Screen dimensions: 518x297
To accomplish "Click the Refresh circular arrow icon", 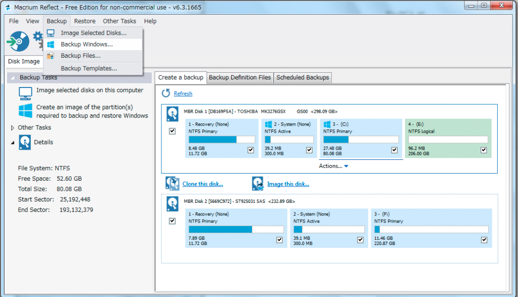I will click(x=166, y=94).
